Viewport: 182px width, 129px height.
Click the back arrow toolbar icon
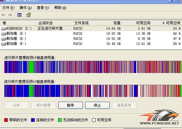click(4, 15)
